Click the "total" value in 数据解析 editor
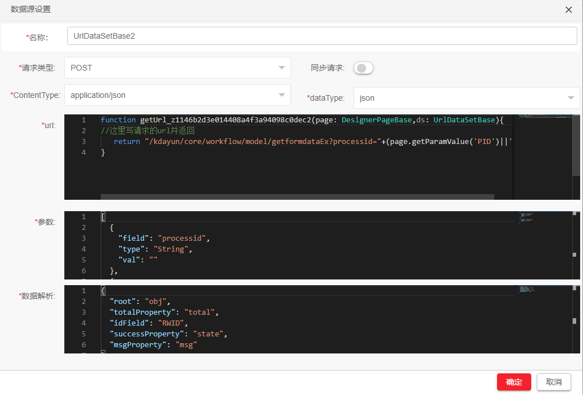The width and height of the screenshot is (583, 395). [199, 312]
